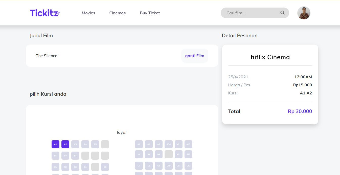Open the Movies menu
Screen dimensions: 340x175
[x=88, y=13]
